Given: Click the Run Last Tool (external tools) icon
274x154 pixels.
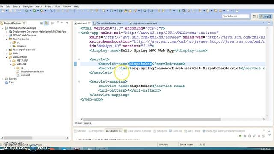Looking at the screenshot, I should click(x=42, y=11).
